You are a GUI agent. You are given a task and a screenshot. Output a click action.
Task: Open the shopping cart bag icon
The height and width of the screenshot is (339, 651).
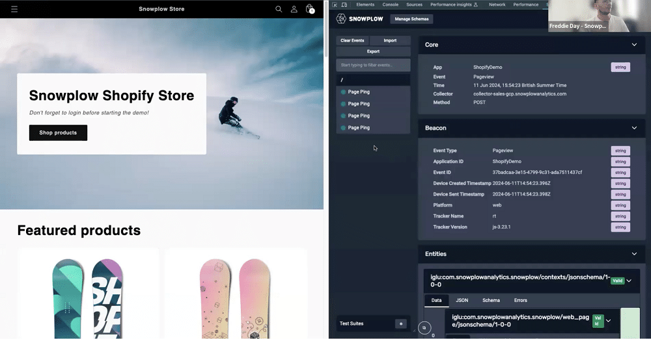click(309, 8)
